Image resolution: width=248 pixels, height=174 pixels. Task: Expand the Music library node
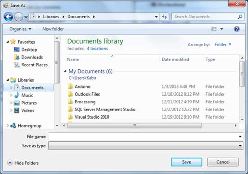click(11, 95)
